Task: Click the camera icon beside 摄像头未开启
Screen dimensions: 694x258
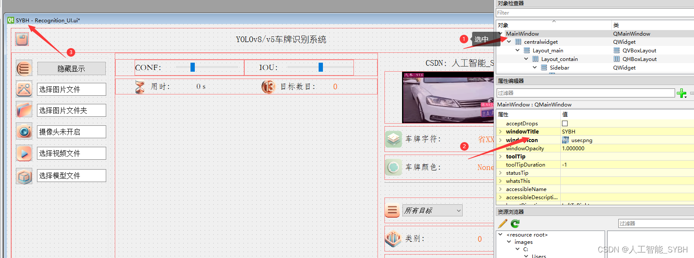Action: click(24, 131)
